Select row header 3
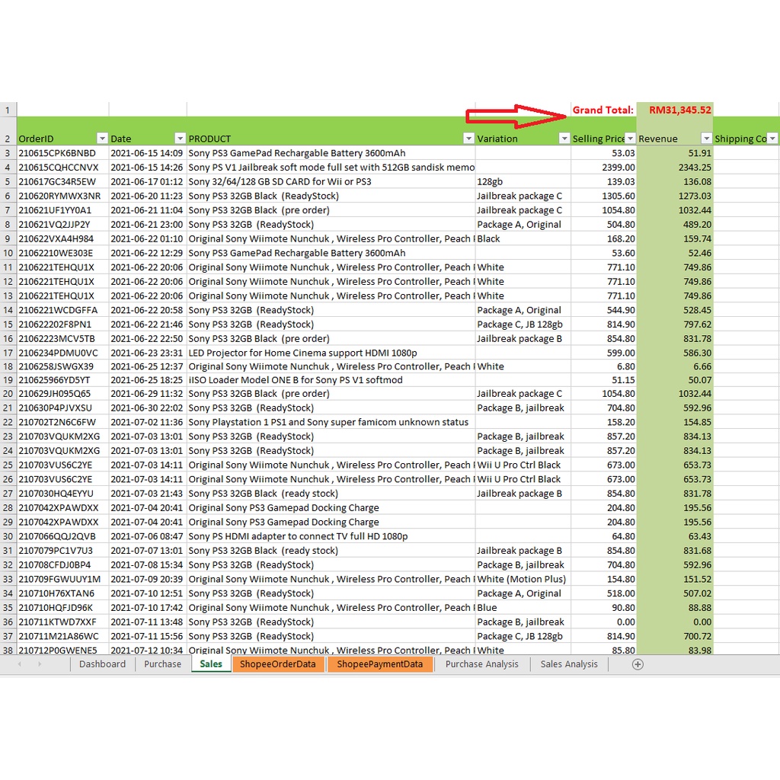The width and height of the screenshot is (780, 780). click(x=8, y=153)
